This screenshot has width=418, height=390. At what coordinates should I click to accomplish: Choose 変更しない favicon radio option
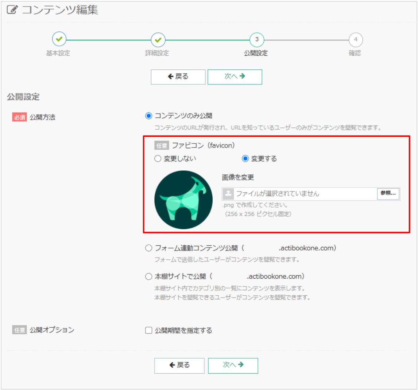[x=158, y=159]
